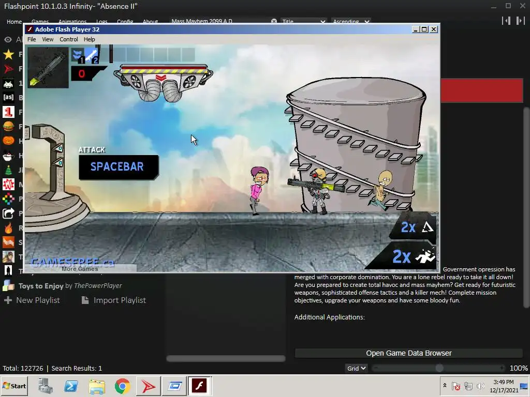Screen dimensions: 530x397
Task: Click the Additional Applications label
Action: click(329, 317)
